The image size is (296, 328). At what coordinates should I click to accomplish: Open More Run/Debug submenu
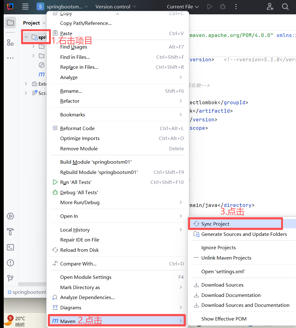coord(118,203)
